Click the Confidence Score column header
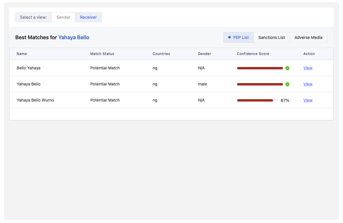This screenshot has height=223, width=343. pyautogui.click(x=253, y=54)
